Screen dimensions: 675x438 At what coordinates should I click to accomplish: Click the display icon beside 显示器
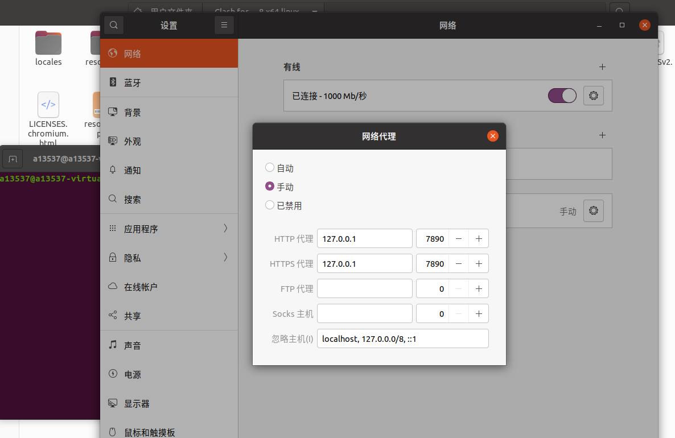point(113,403)
